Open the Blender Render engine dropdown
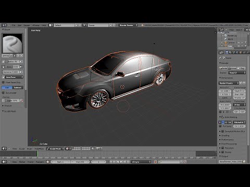Screen dimensions: 250x187 (x=128, y=25)
